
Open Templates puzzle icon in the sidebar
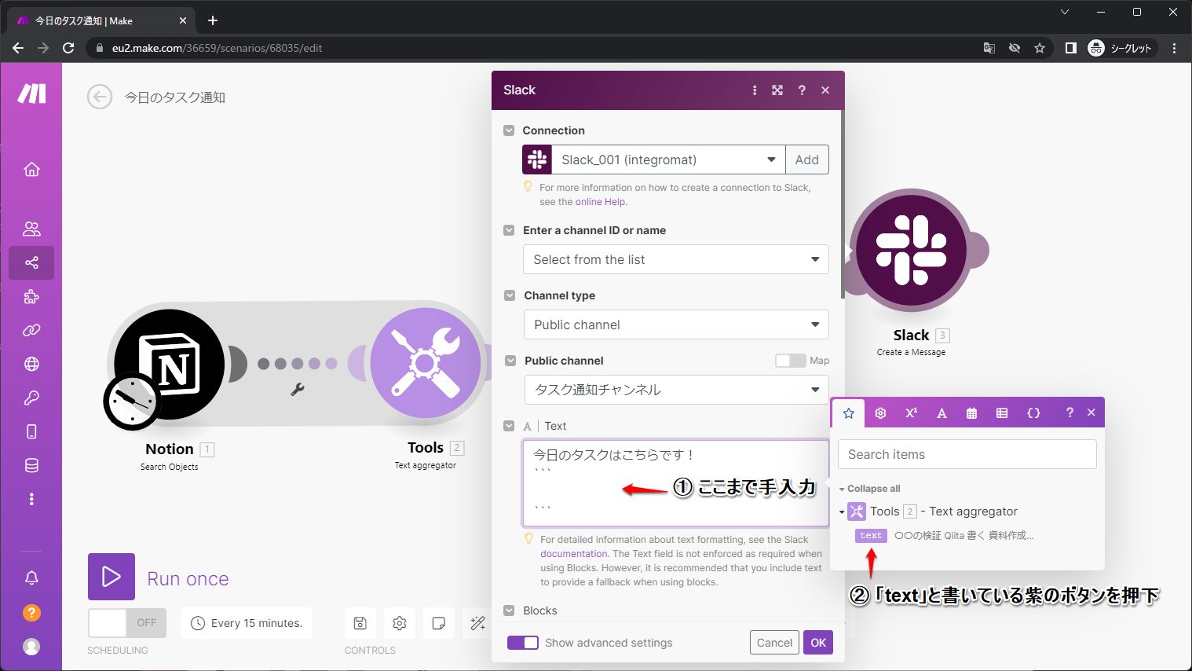tap(31, 296)
